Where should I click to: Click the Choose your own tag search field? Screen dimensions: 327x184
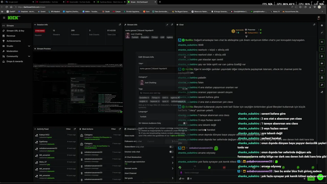(163, 93)
